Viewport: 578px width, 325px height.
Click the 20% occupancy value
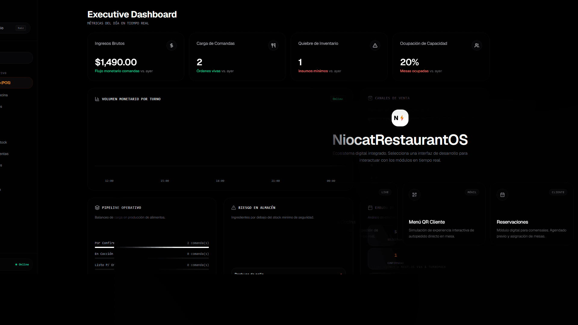click(x=409, y=62)
